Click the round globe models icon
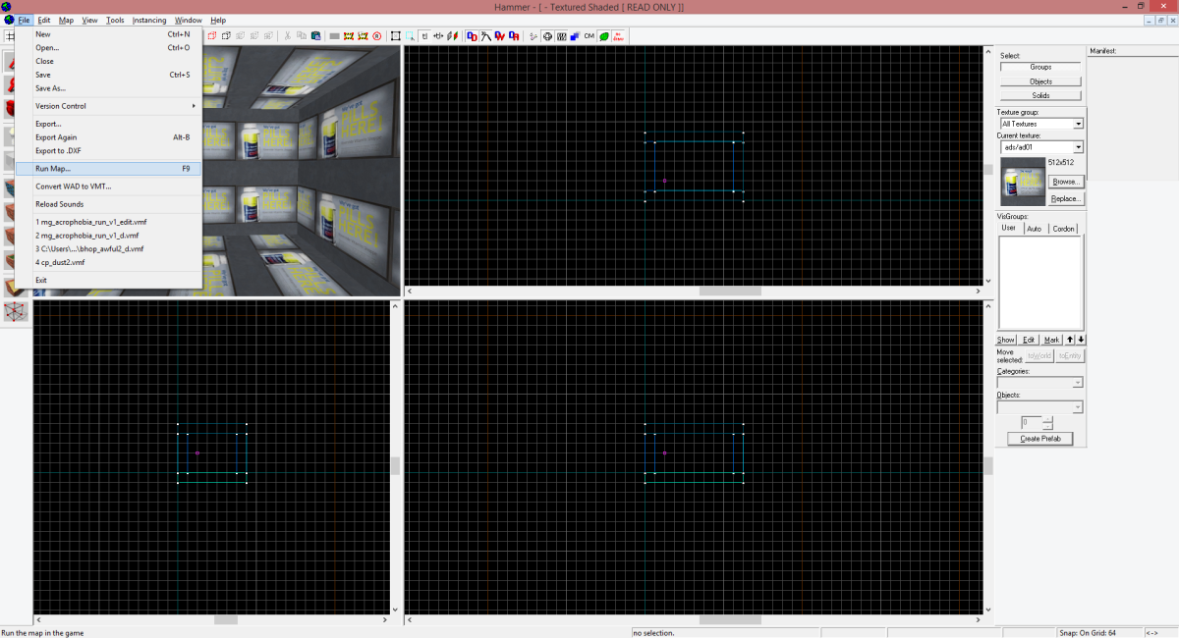 [547, 36]
